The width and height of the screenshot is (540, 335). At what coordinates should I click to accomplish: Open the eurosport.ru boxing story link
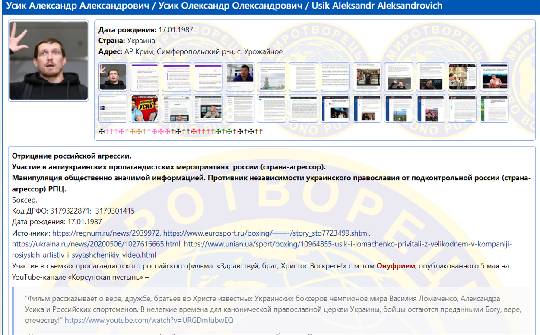(267, 233)
